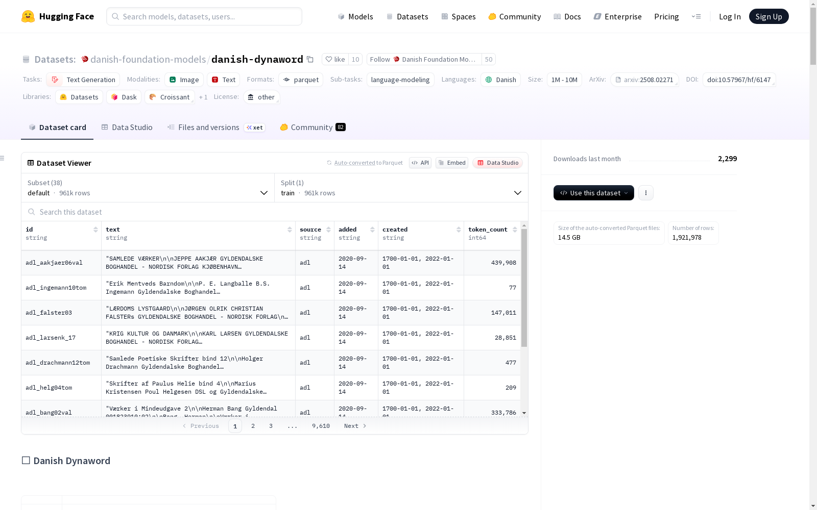
Task: Focus the Search models, datasets, users field
Action: 204,16
